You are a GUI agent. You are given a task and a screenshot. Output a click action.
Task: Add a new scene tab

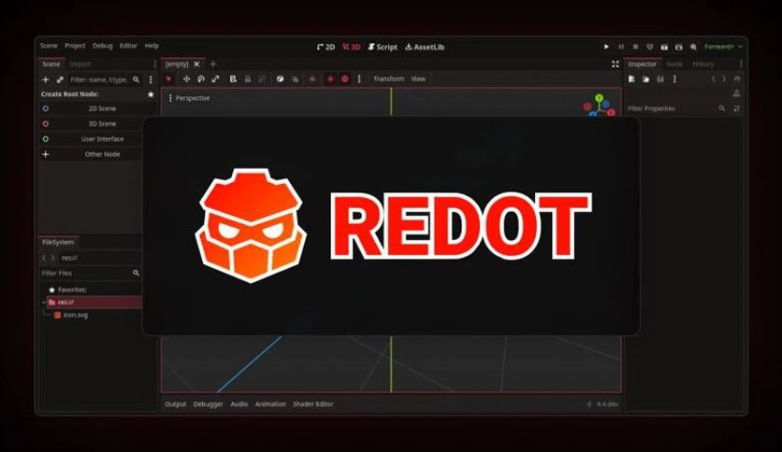coord(213,64)
